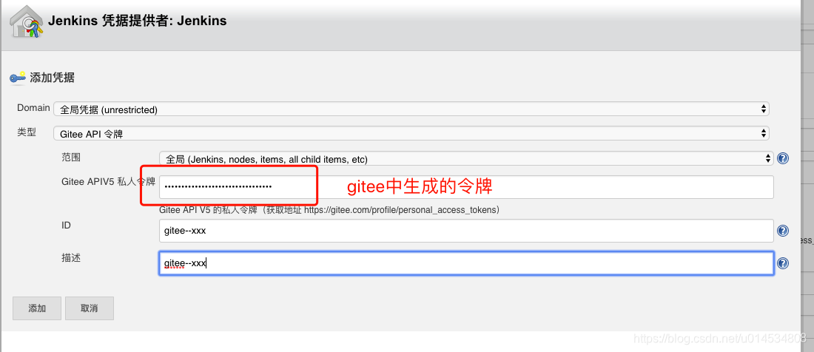
Task: Open the 类型 Gitee API 令牌 dropdown
Action: point(411,133)
